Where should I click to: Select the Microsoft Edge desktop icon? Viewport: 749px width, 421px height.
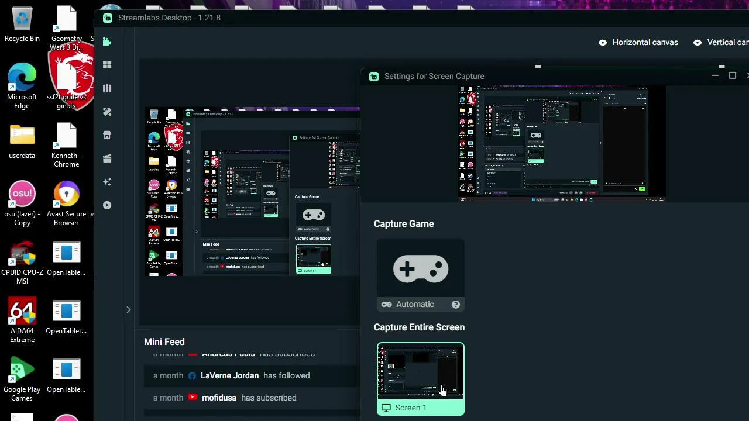click(22, 86)
